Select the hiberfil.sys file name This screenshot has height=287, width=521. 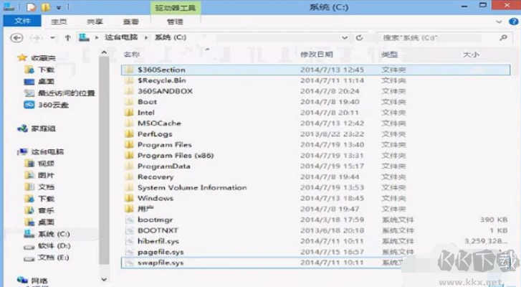point(158,241)
